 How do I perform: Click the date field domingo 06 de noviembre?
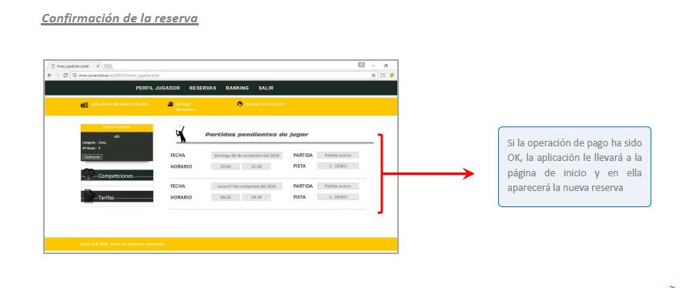246,156
